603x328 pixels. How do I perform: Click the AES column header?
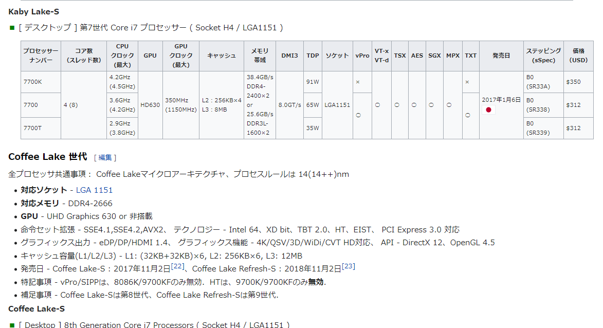point(417,56)
